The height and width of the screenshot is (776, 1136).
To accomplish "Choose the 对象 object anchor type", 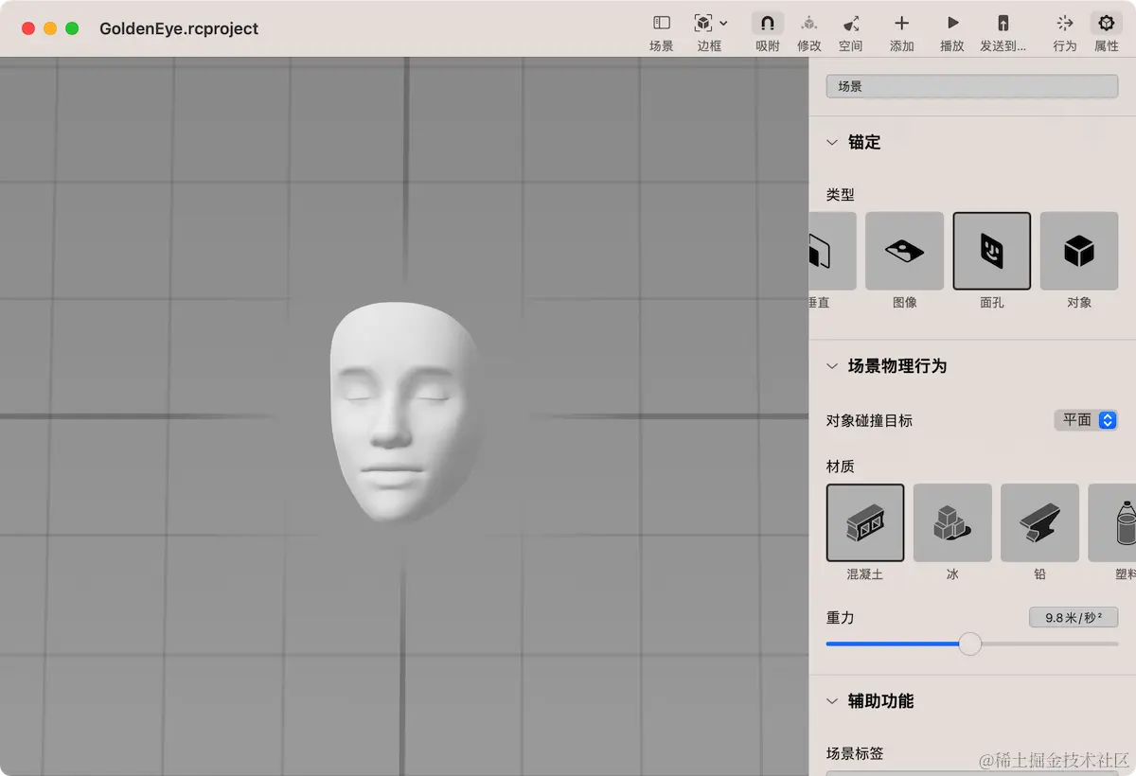I will click(x=1079, y=251).
